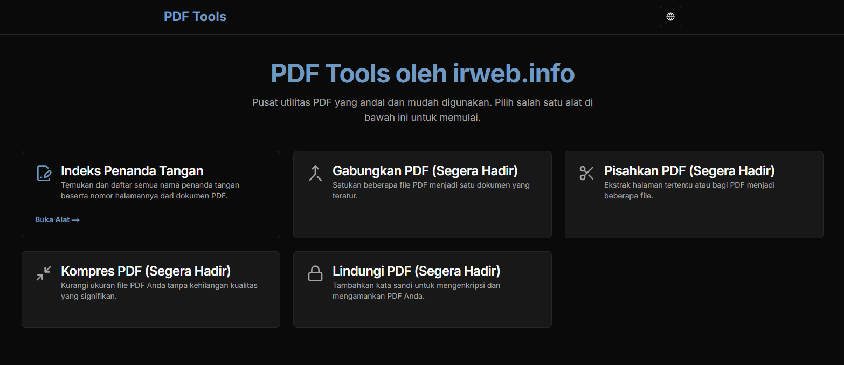
Task: Click the Gabungkan PDF merge icon
Action: coord(315,173)
